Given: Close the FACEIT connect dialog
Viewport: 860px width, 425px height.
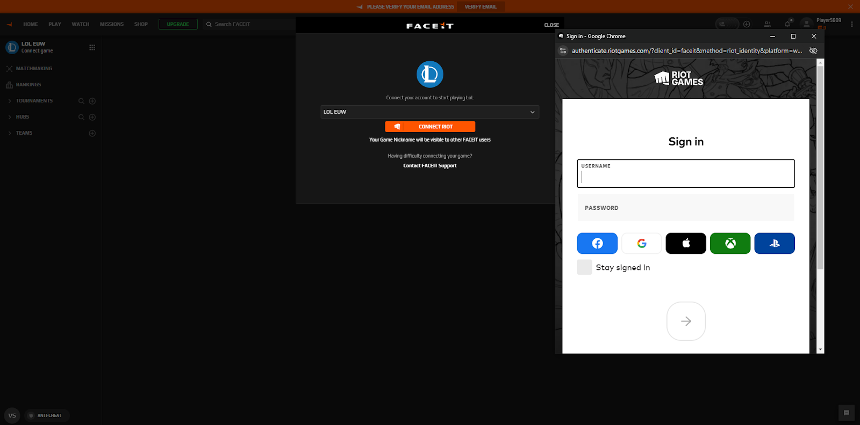Looking at the screenshot, I should [551, 25].
